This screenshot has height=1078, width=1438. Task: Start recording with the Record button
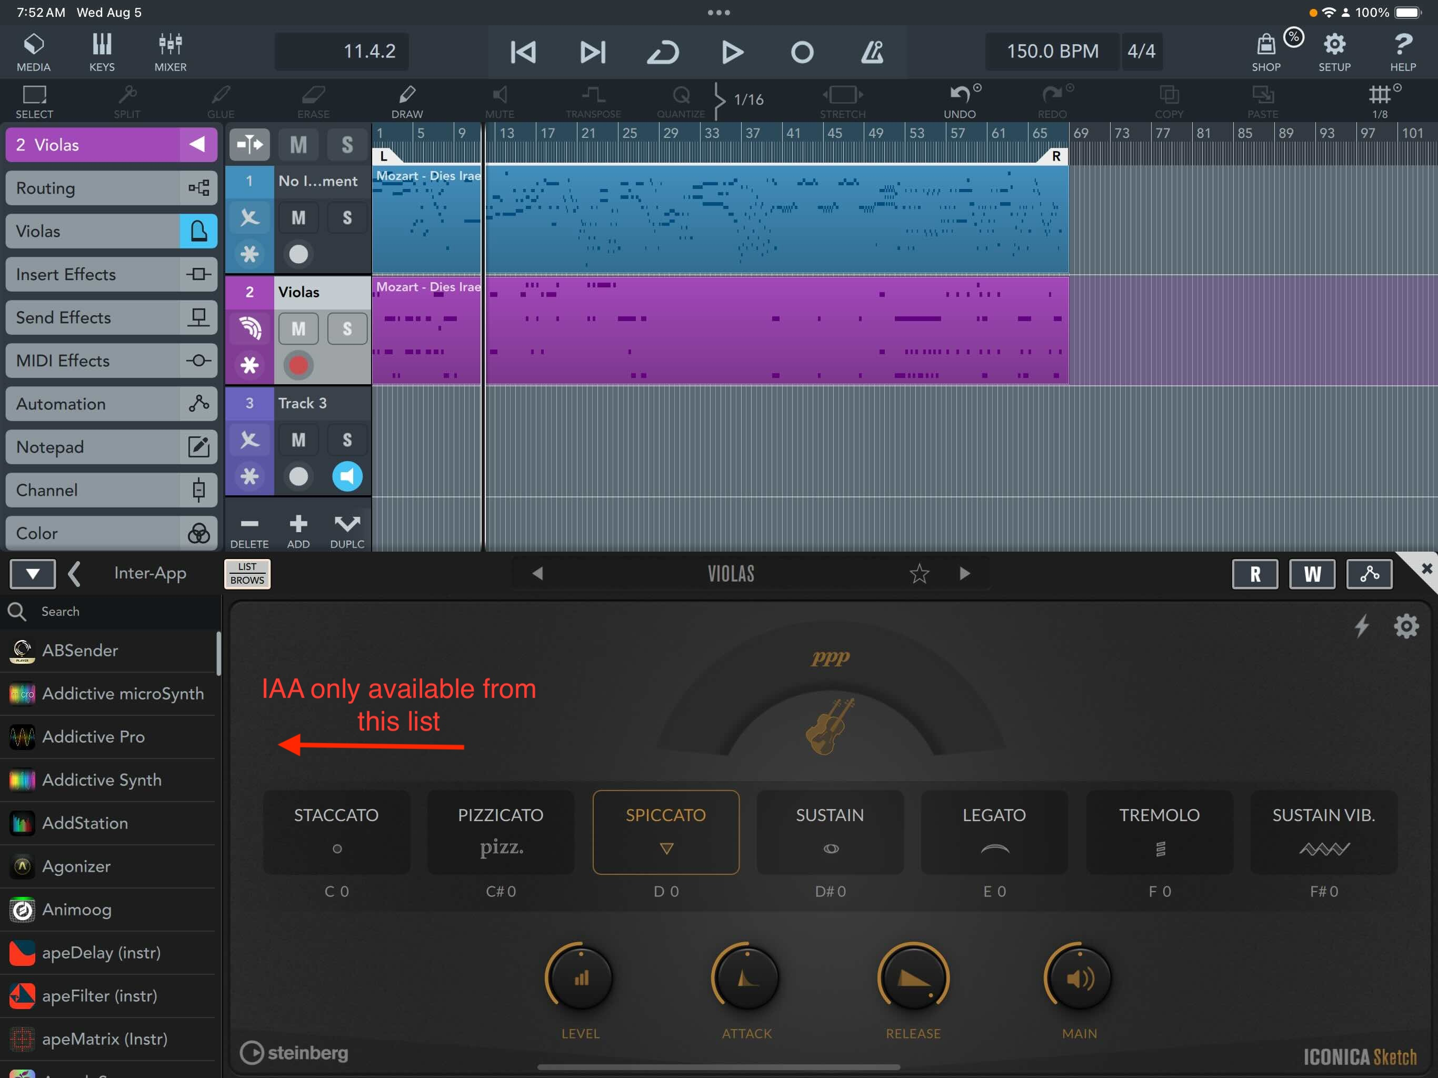(x=802, y=52)
